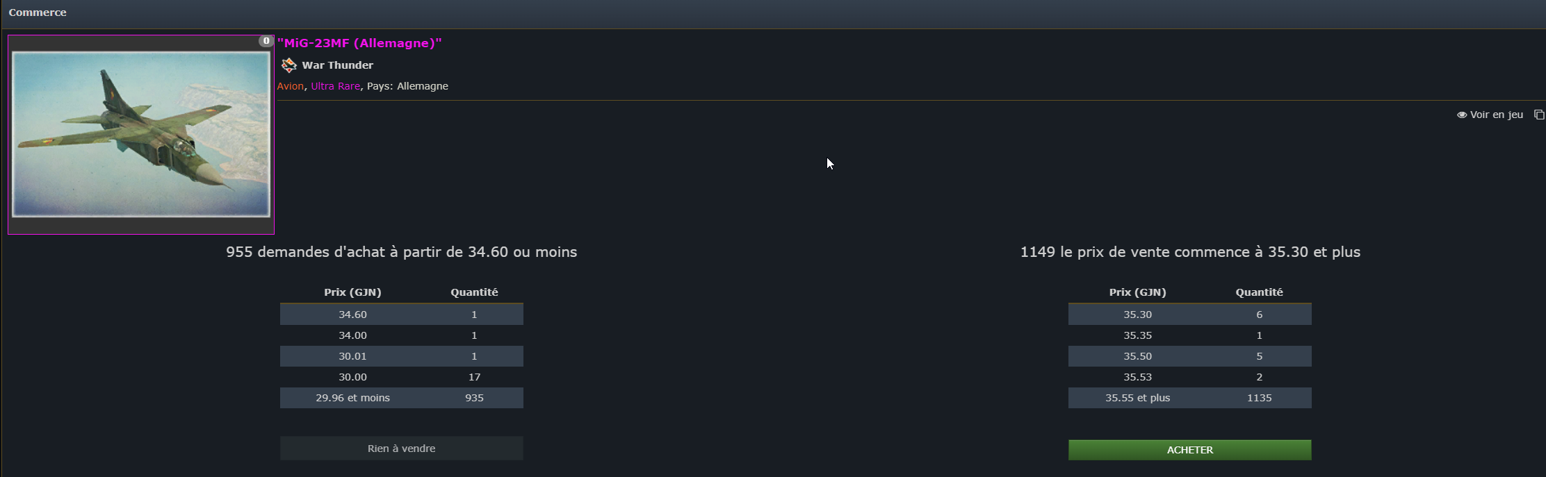The width and height of the screenshot is (1546, 477).
Task: Open the 35.50 sell price tier
Action: tap(1189, 355)
